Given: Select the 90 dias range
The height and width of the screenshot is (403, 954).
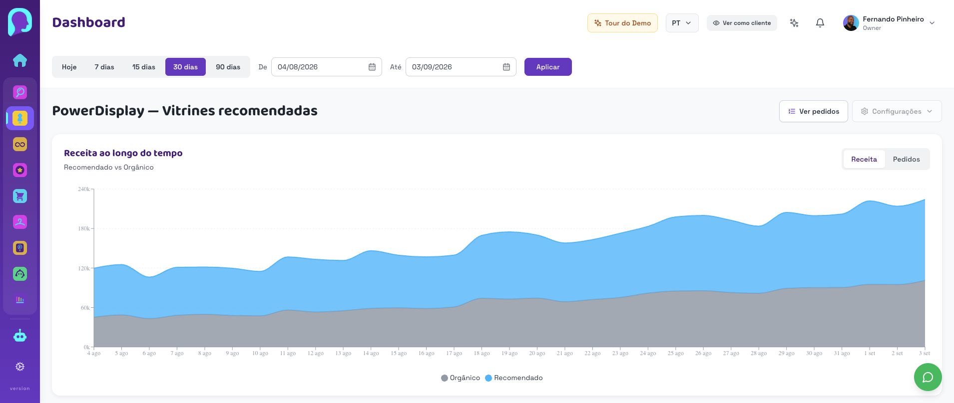Looking at the screenshot, I should pyautogui.click(x=228, y=67).
